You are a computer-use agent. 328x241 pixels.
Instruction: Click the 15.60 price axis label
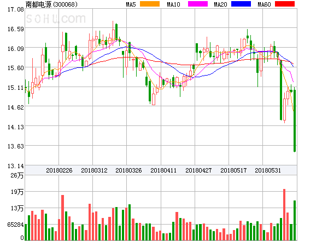click(16, 68)
